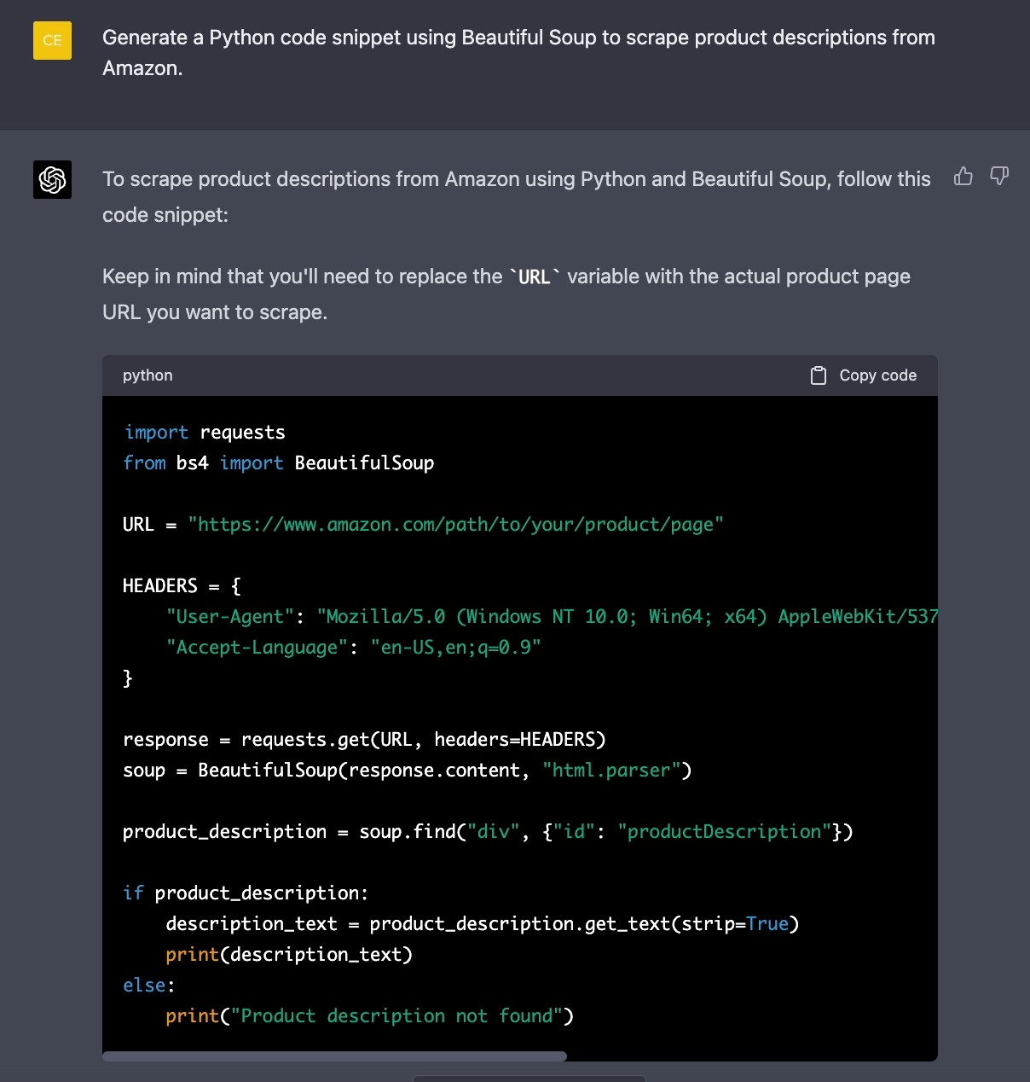This screenshot has height=1082, width=1030.
Task: Click the User-Agent header line
Action: pyautogui.click(x=551, y=617)
